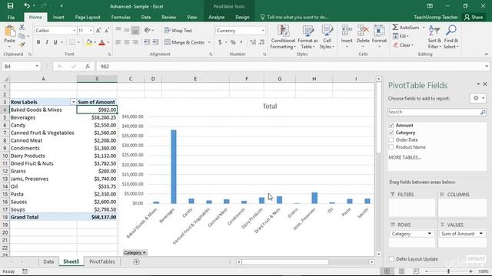Click AutoSum

coord(406,28)
